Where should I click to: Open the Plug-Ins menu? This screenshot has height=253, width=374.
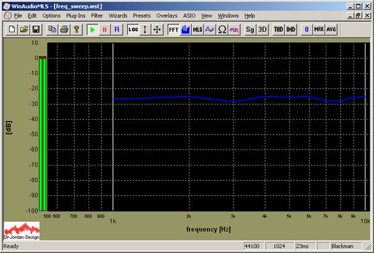tap(76, 15)
